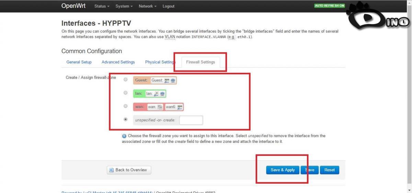
Task: Click the Guest zone network interface icon
Action: 167,80
